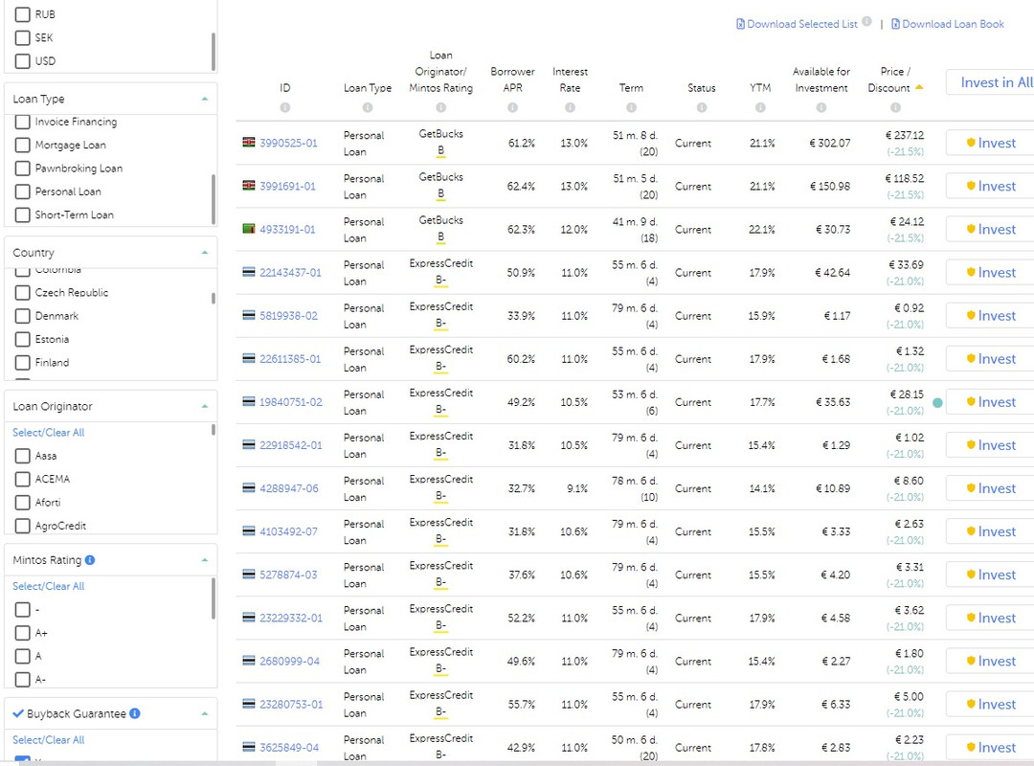Click the flag icon of loan 3991691-01

point(249,186)
